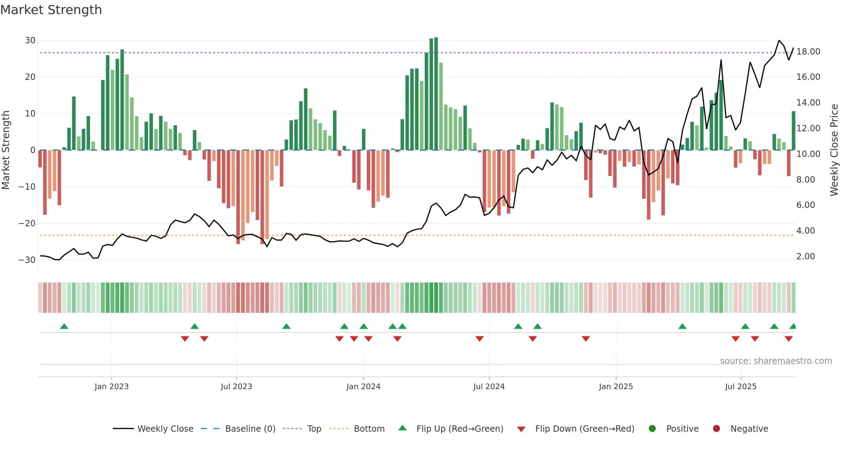Click the '2.00' right-axis price label
844x475 pixels.
pos(806,256)
